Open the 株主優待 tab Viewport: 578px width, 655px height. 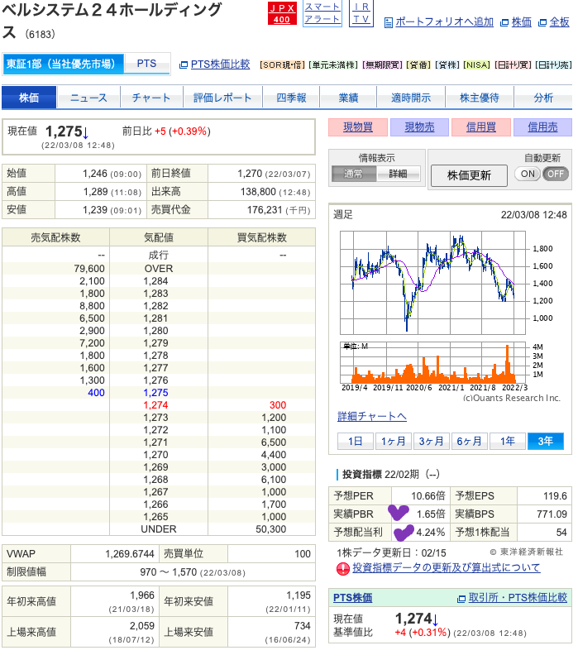click(480, 98)
